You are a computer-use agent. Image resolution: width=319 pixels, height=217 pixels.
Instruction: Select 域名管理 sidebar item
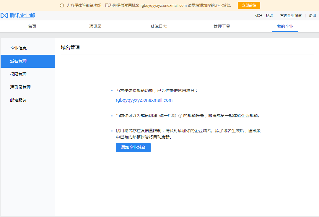click(x=28, y=61)
